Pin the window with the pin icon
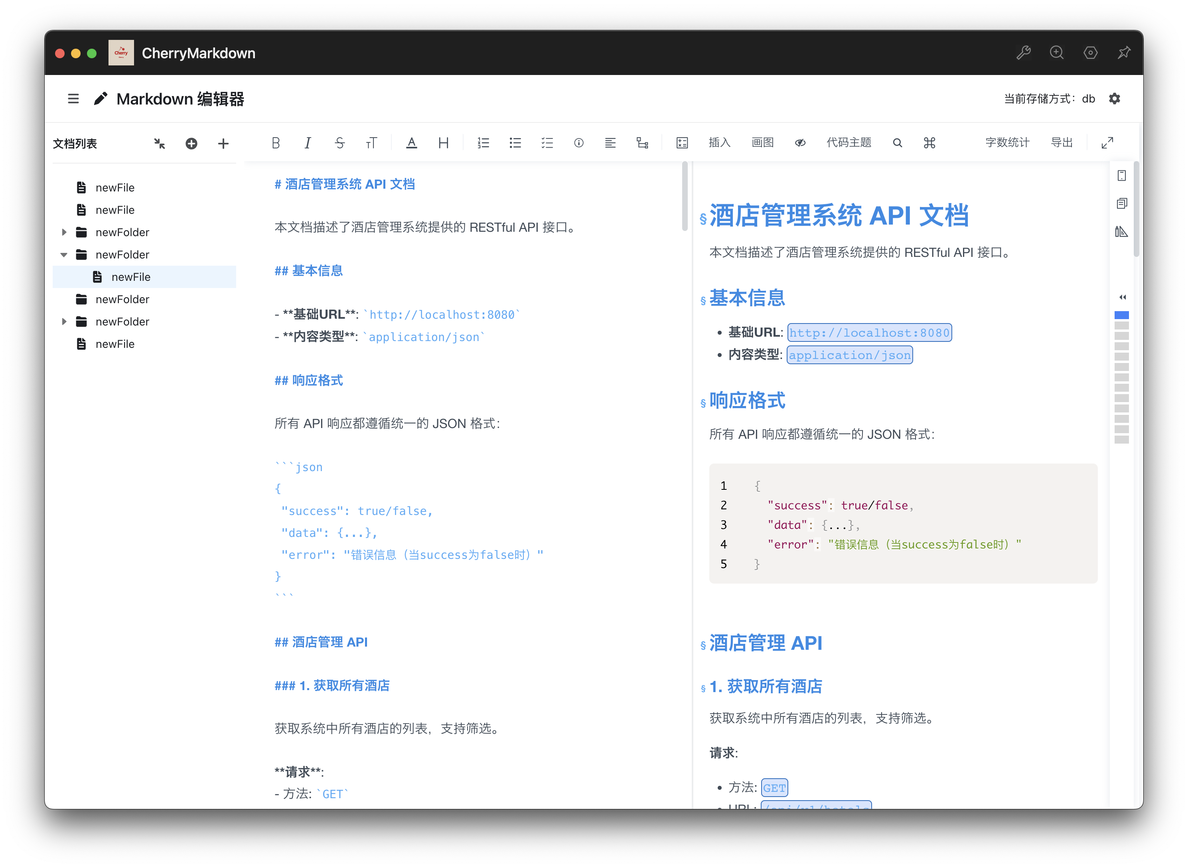1188x868 pixels. (1124, 53)
